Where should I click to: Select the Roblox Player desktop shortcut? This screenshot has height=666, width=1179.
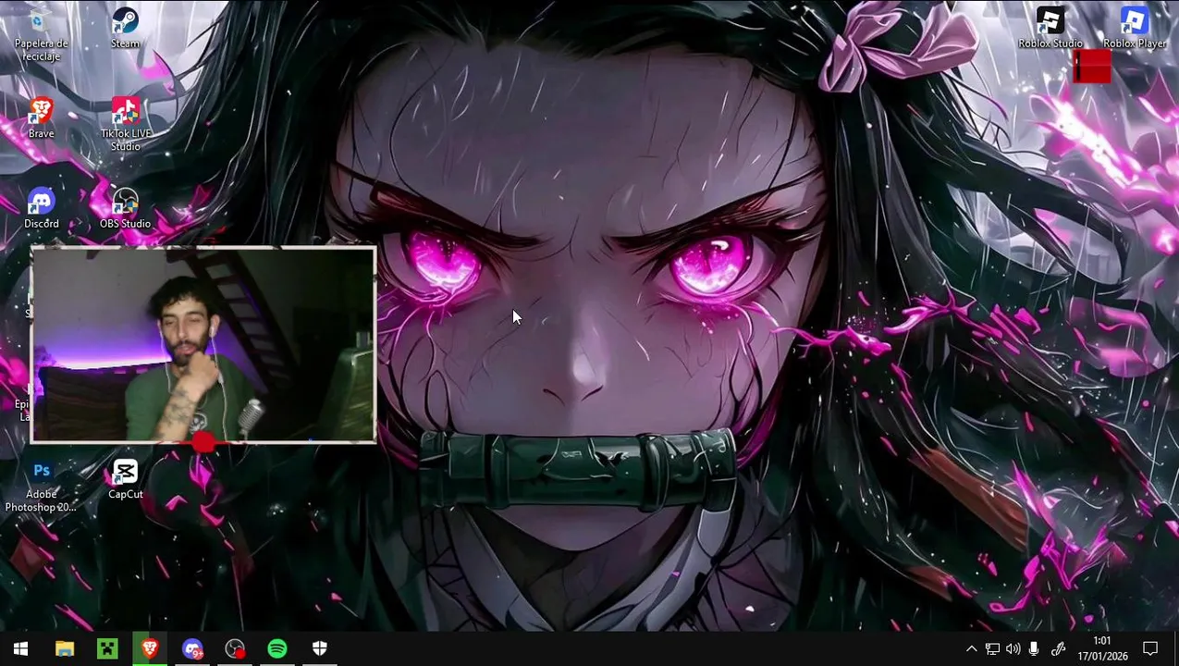click(x=1135, y=28)
